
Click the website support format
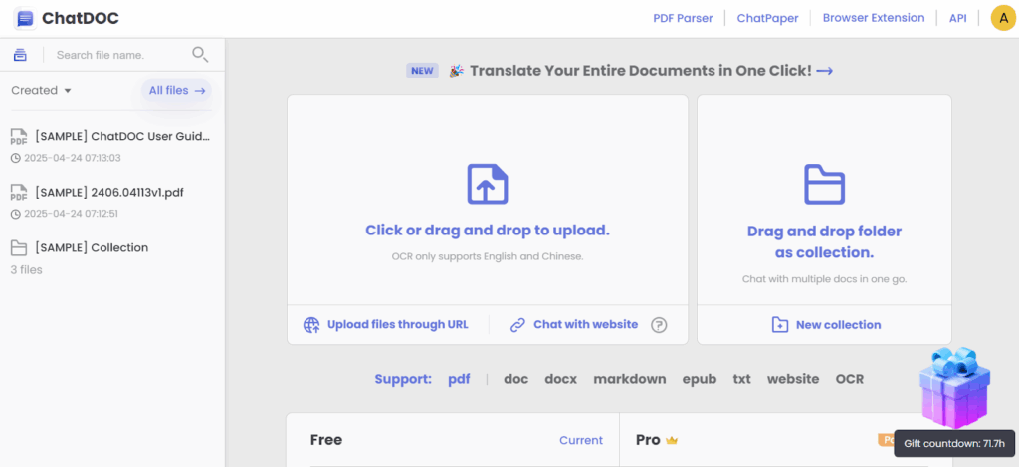[793, 379]
